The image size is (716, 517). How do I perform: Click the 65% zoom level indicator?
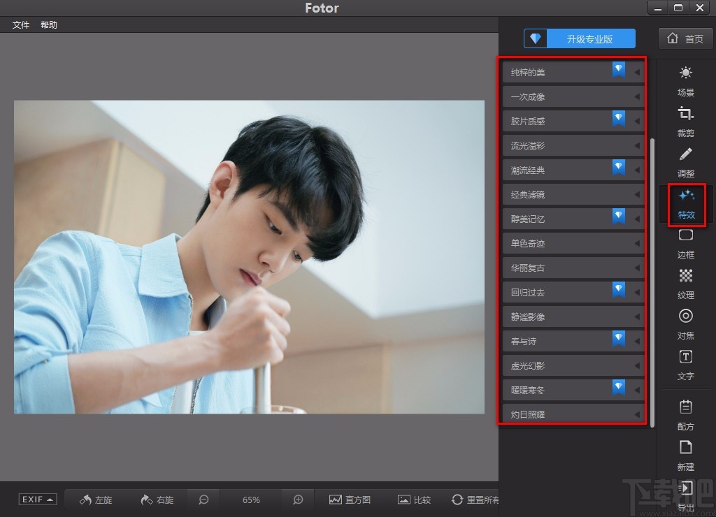(x=251, y=500)
